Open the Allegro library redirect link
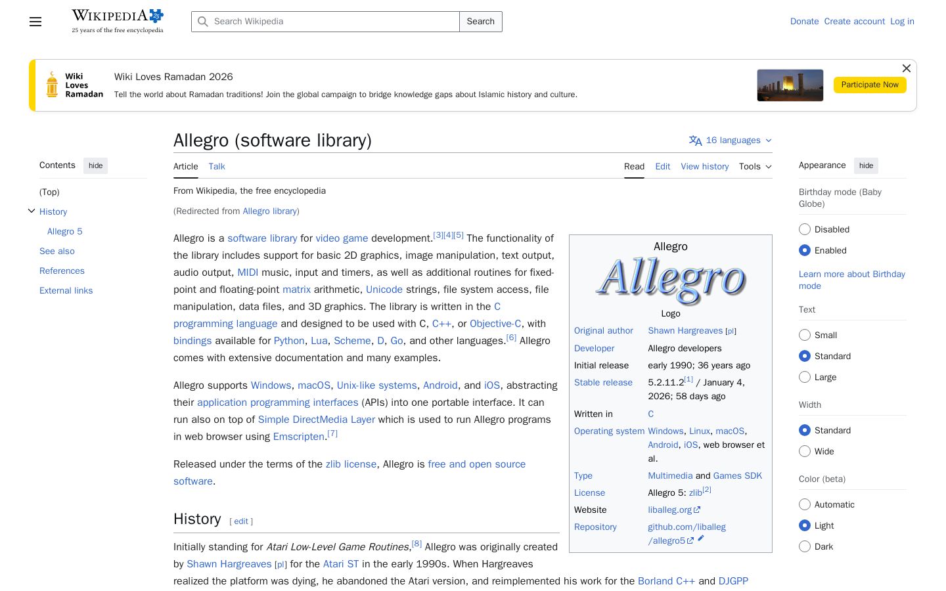This screenshot has height=591, width=946. tap(270, 211)
